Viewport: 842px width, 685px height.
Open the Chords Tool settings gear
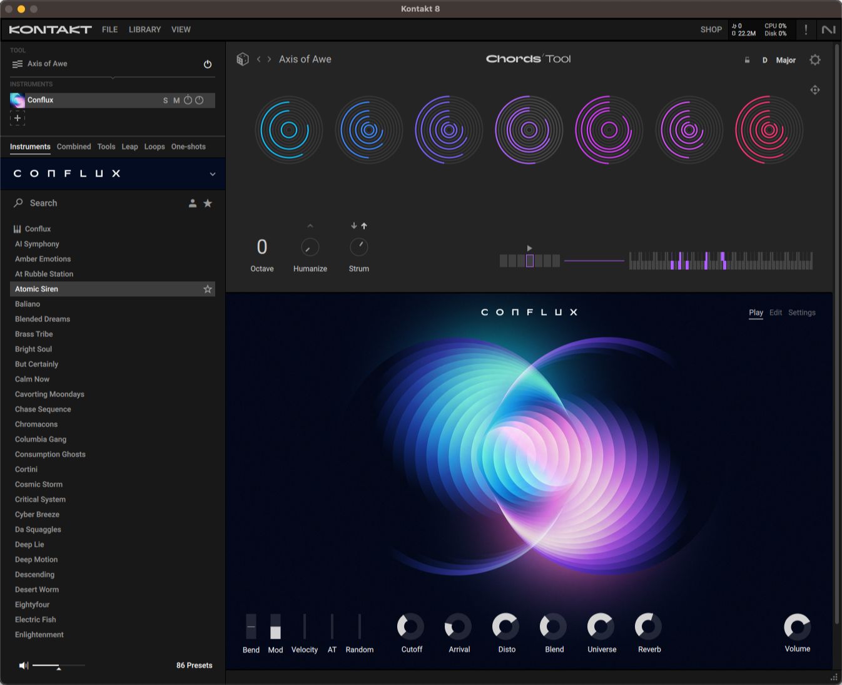click(815, 59)
